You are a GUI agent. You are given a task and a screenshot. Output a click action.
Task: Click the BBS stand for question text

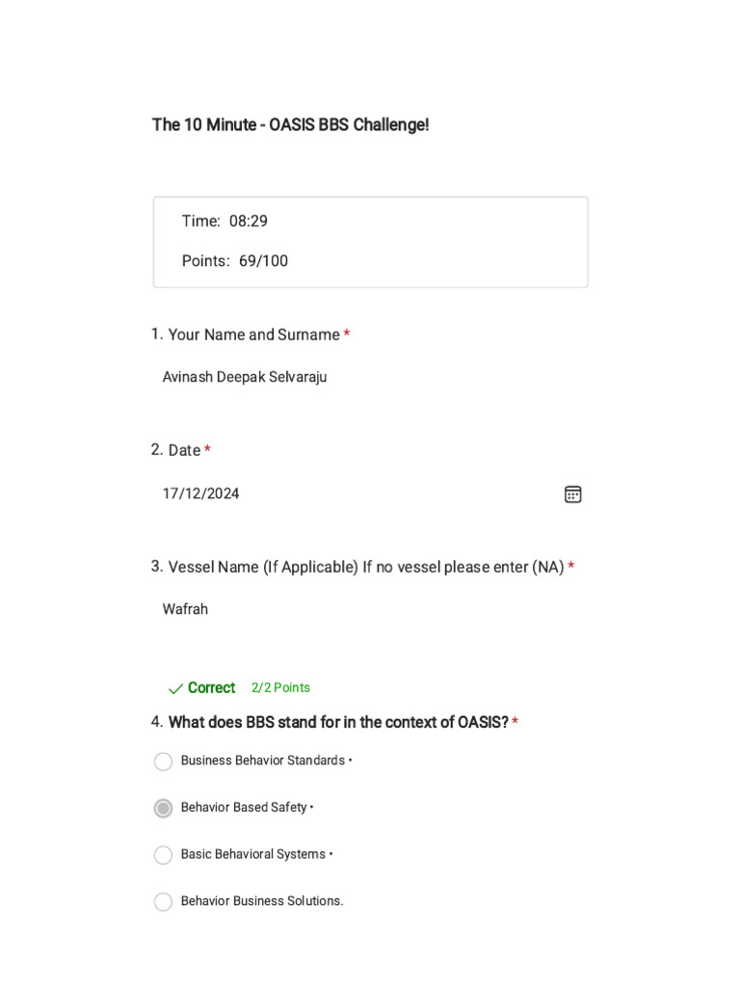[338, 722]
